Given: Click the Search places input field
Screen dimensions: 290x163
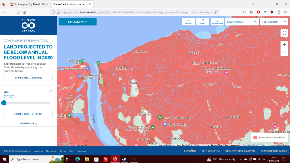Looking at the screenshot, I should (x=239, y=22).
